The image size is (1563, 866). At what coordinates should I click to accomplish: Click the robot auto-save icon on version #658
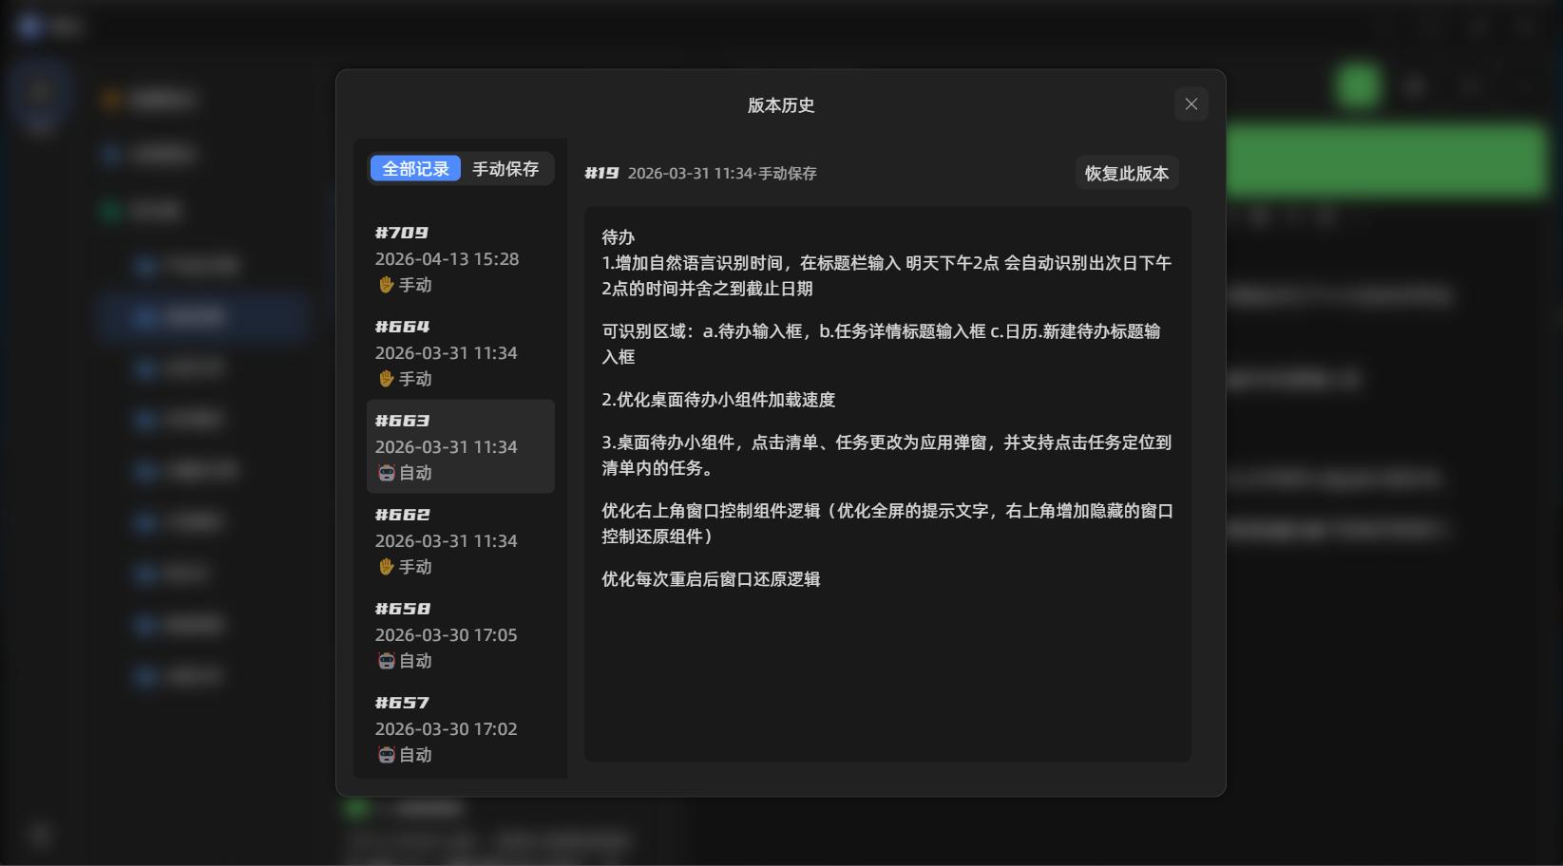[386, 661]
